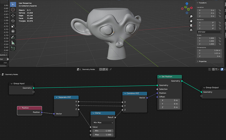Collapse the Combine XYZ node
Viewport: 226px width, 140px height.
click(x=125, y=93)
